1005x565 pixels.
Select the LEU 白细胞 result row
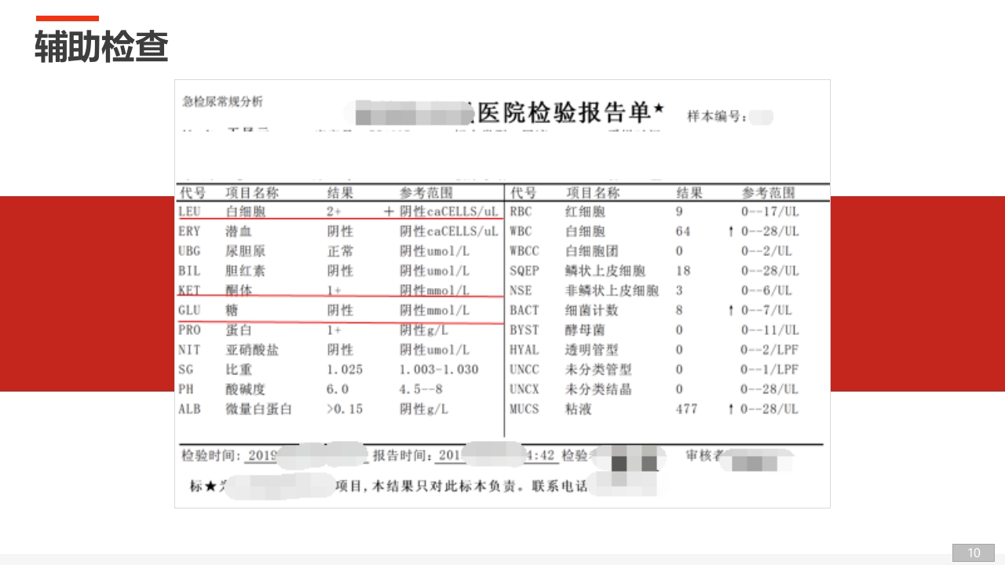[259, 212]
